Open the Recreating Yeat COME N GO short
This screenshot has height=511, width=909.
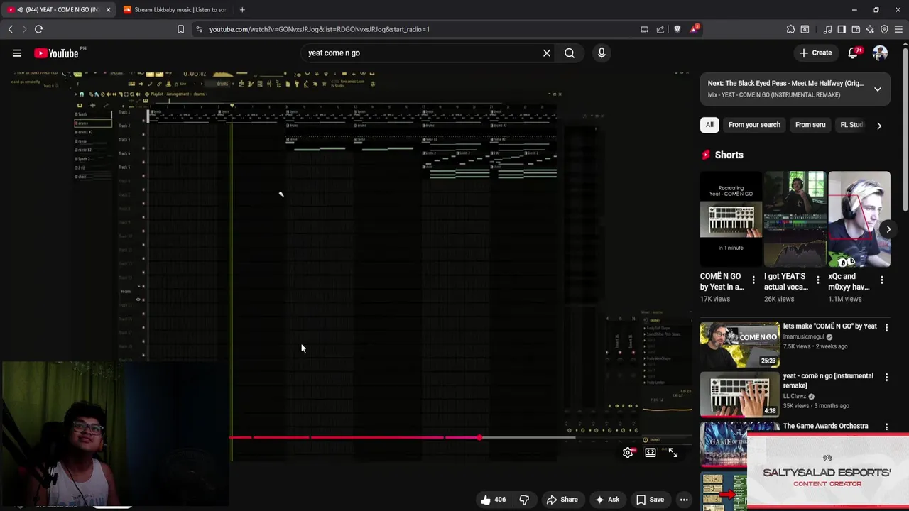coord(731,219)
